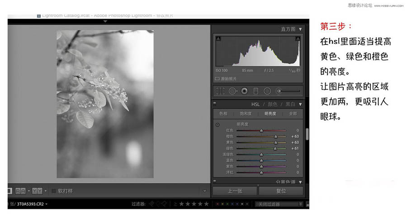This screenshot has height=216, width=407.
Task: Select the crop overlay grid tool
Action: point(220,91)
